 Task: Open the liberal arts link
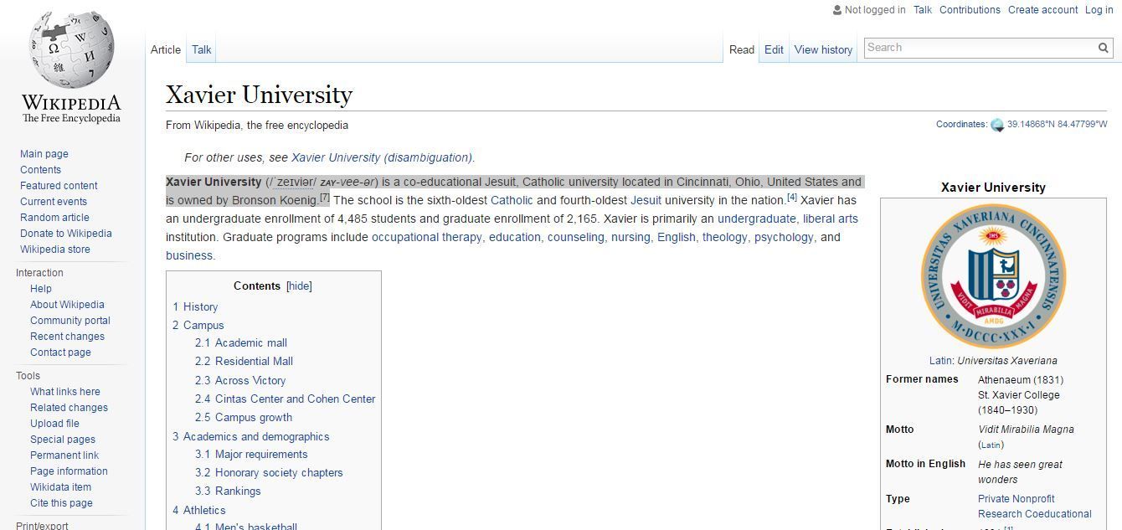(831, 219)
